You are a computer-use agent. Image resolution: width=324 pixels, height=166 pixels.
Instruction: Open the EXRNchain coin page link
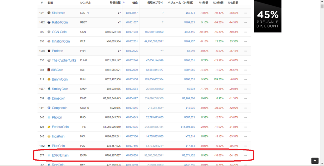[x=60, y=155]
